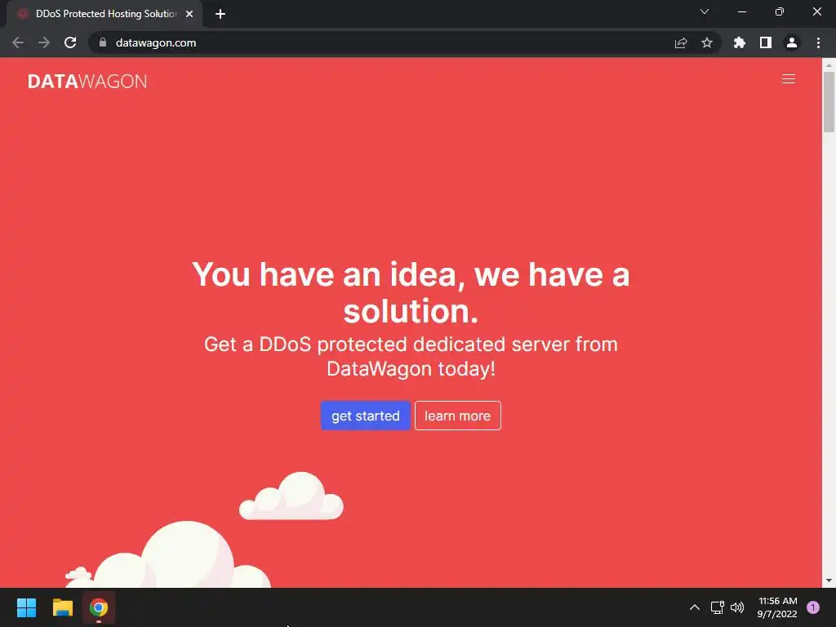Viewport: 836px width, 627px height.
Task: Restore down the Chrome window
Action: pos(780,11)
